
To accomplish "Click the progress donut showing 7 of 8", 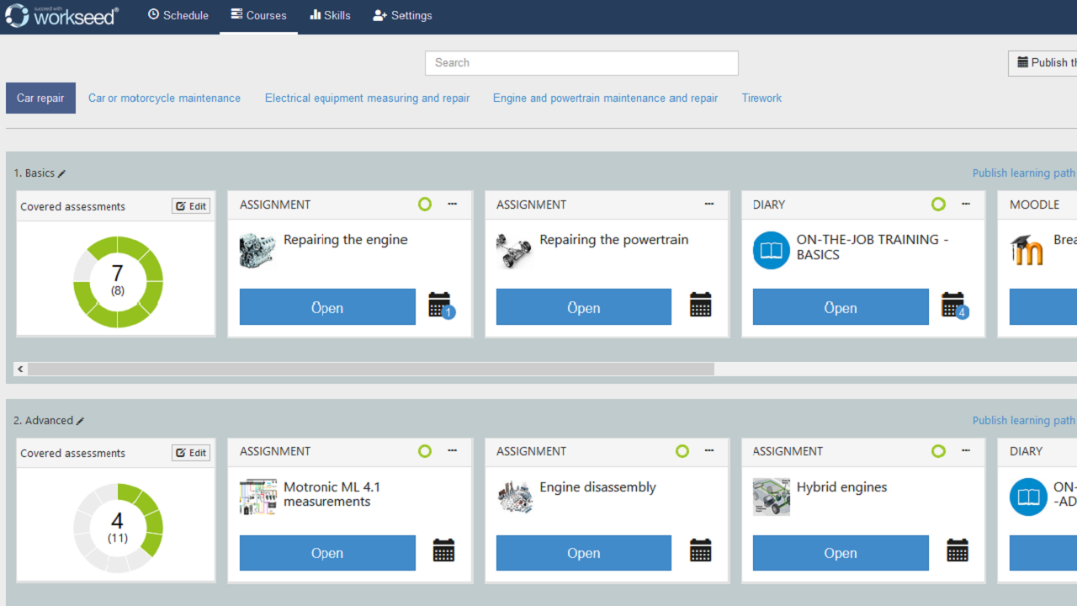I will coord(116,280).
